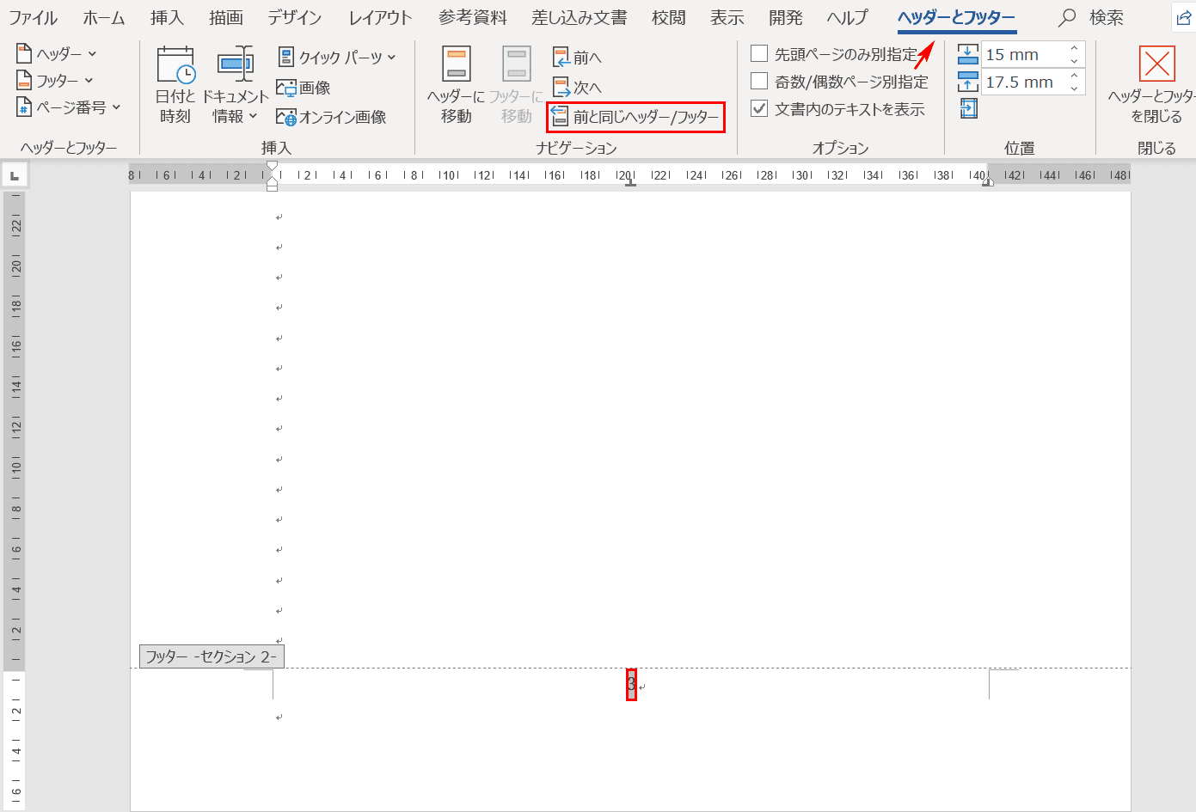Toggle 前と同じヘッダー/フッター link
This screenshot has width=1196, height=812.
coord(636,117)
